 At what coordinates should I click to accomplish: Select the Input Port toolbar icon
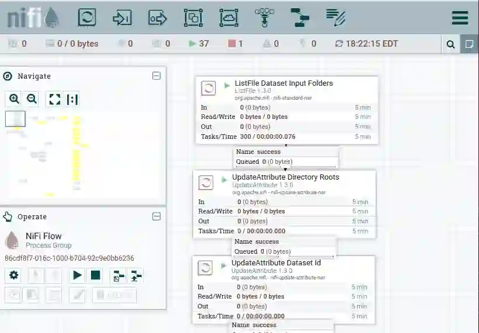pyautogui.click(x=122, y=17)
